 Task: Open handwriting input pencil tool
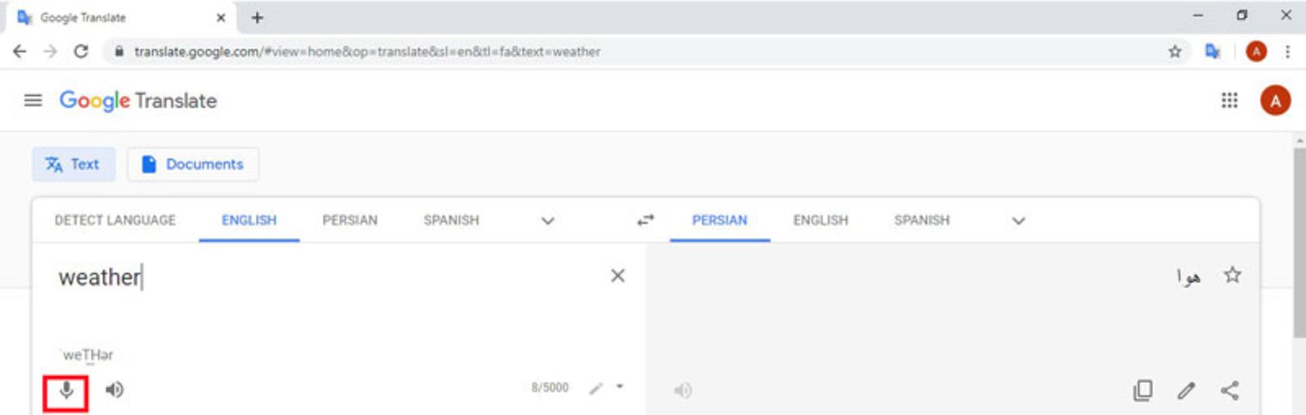point(596,388)
